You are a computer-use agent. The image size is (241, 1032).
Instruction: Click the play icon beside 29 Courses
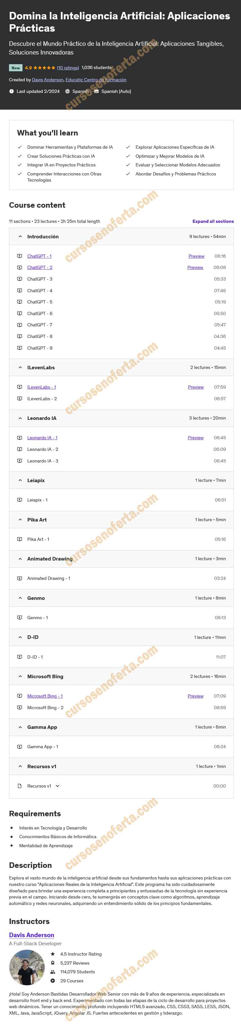53,981
